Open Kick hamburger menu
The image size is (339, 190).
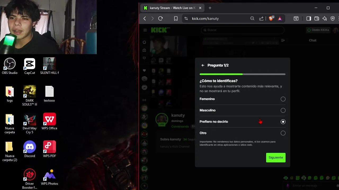click(x=145, y=30)
